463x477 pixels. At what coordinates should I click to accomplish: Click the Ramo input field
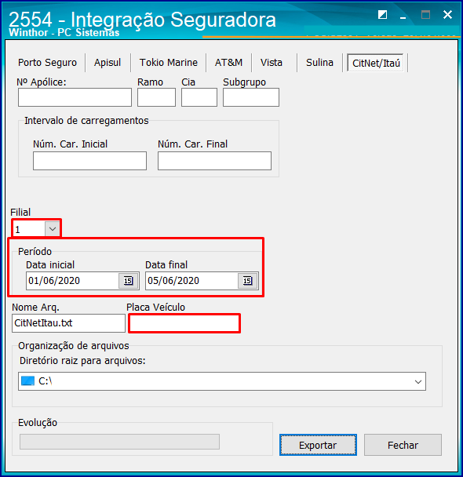pyautogui.click(x=156, y=97)
